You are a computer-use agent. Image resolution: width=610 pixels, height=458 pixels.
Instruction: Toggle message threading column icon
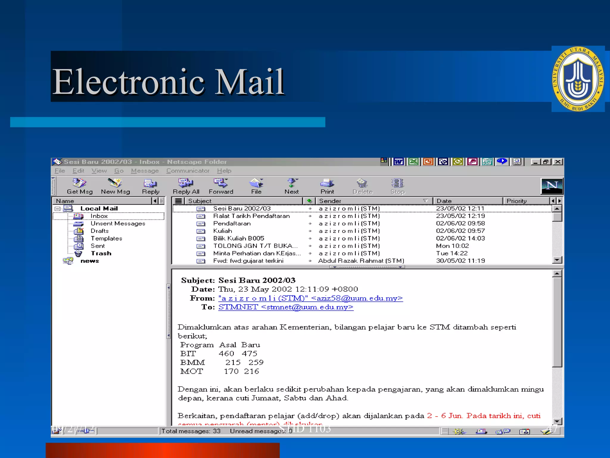(178, 201)
